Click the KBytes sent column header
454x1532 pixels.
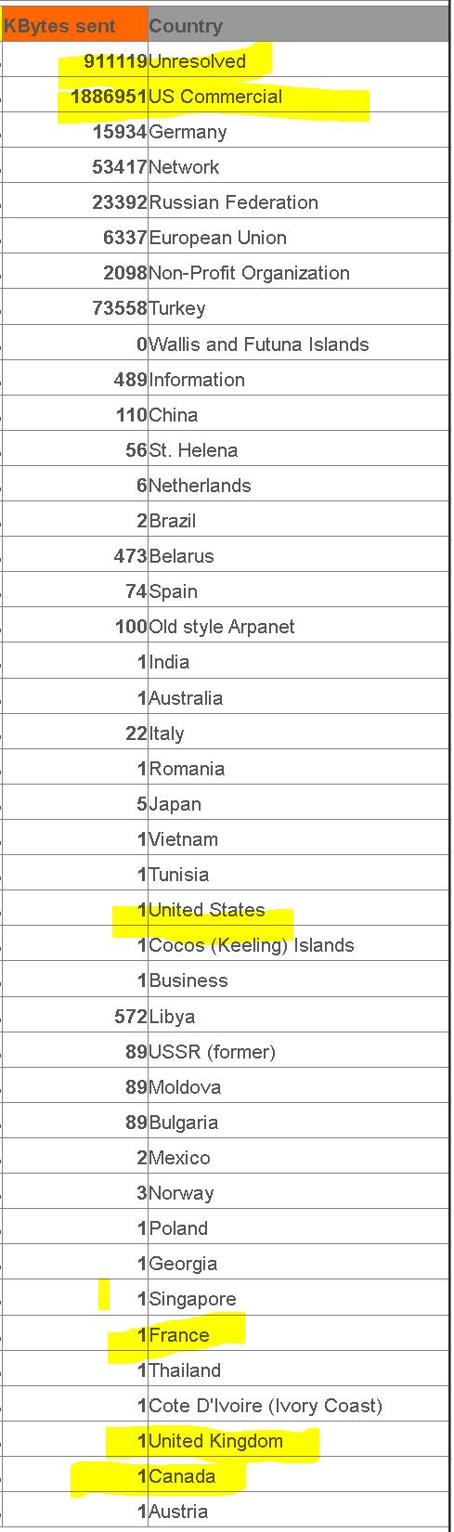74,25
